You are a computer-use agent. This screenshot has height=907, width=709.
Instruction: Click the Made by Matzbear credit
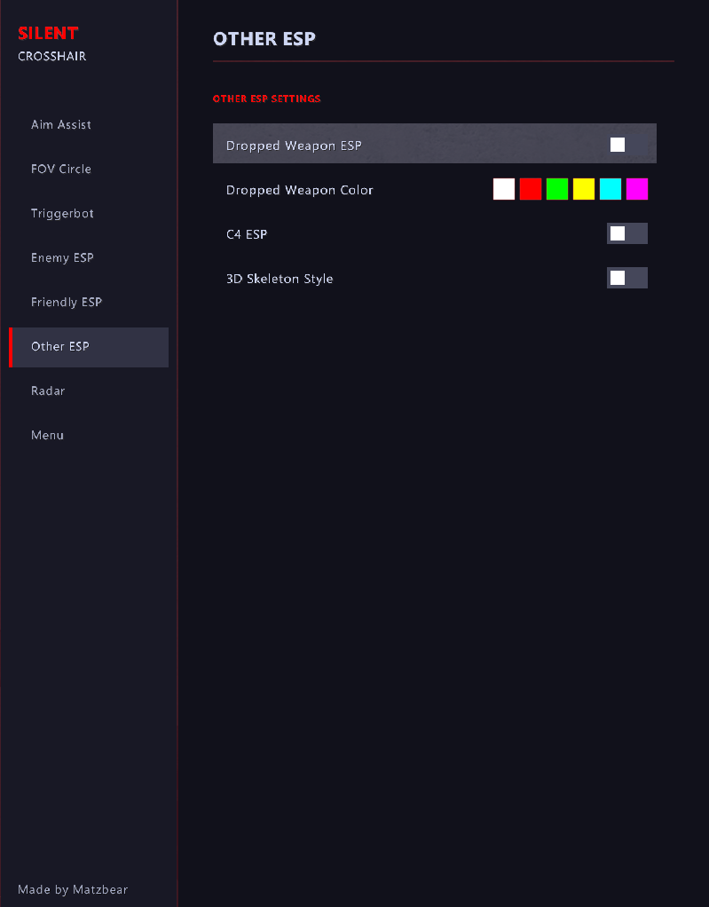click(x=73, y=889)
